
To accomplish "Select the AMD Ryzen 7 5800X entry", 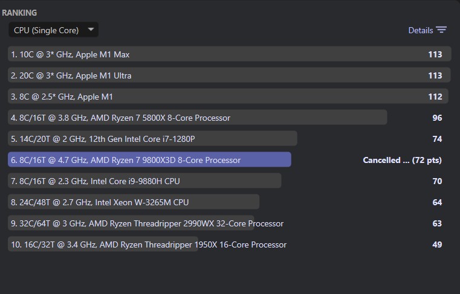I will pyautogui.click(x=120, y=118).
